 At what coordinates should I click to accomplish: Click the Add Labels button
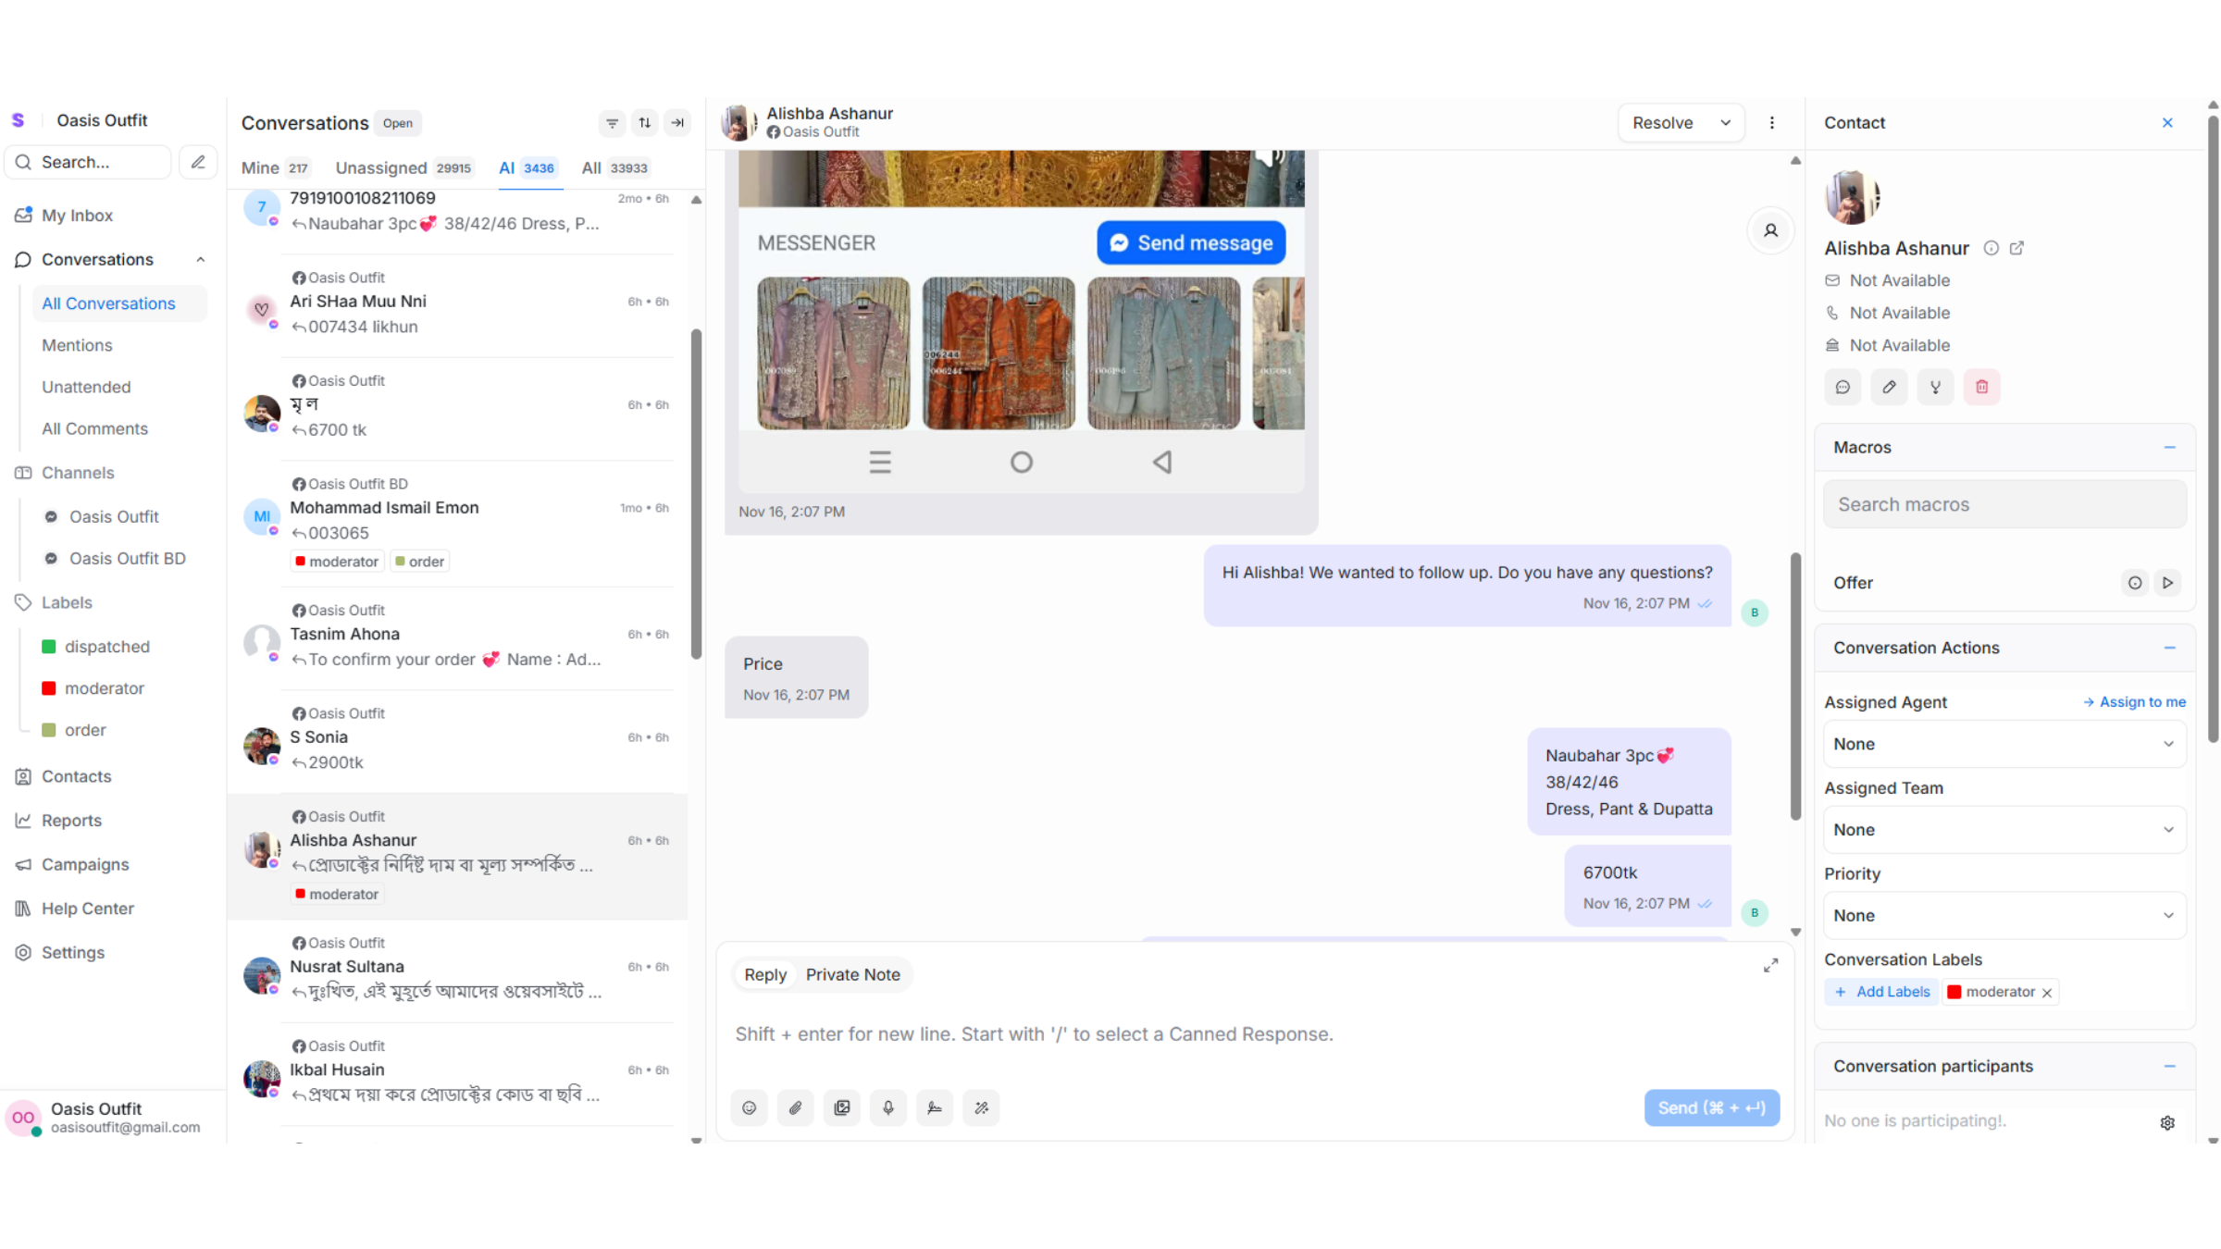point(1882,992)
